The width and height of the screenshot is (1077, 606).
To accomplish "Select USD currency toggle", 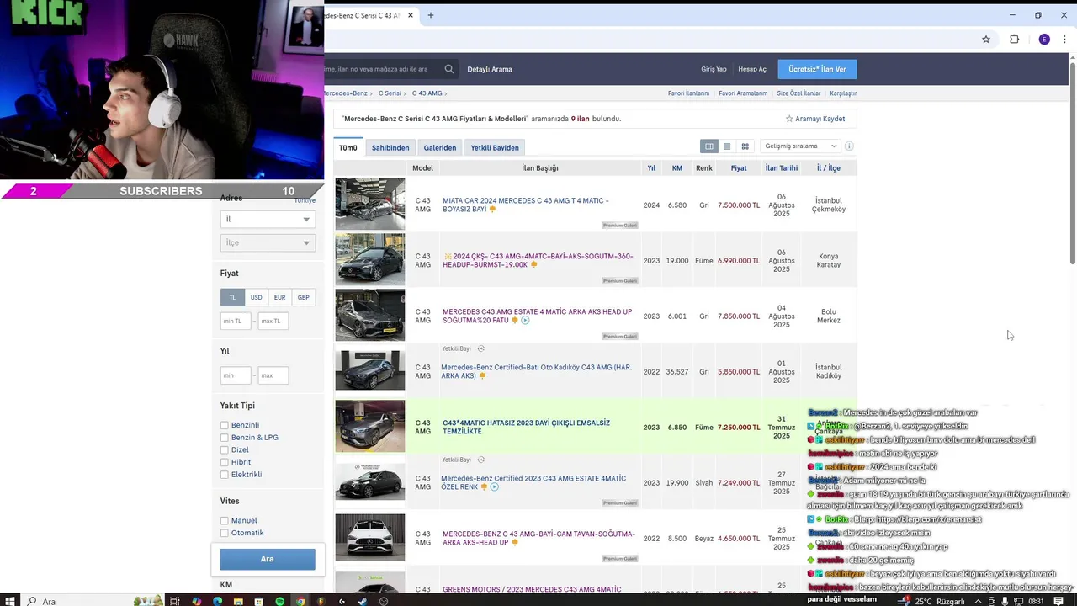I will [256, 297].
